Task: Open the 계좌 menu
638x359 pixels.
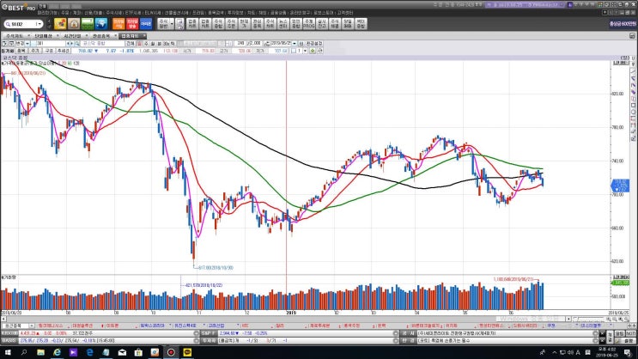Action: click(76, 13)
